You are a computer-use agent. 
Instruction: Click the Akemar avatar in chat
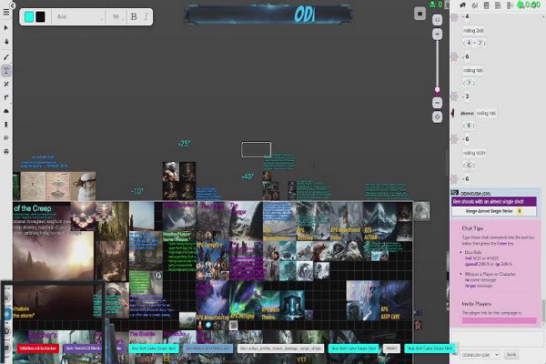pos(453,113)
